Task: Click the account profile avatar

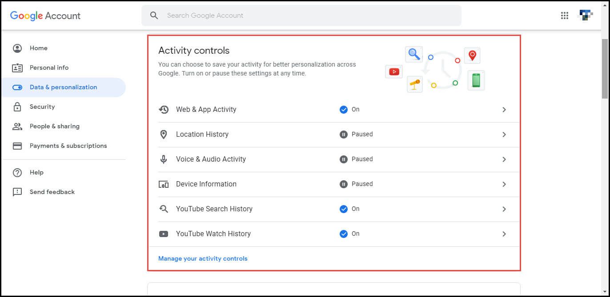Action: (585, 16)
